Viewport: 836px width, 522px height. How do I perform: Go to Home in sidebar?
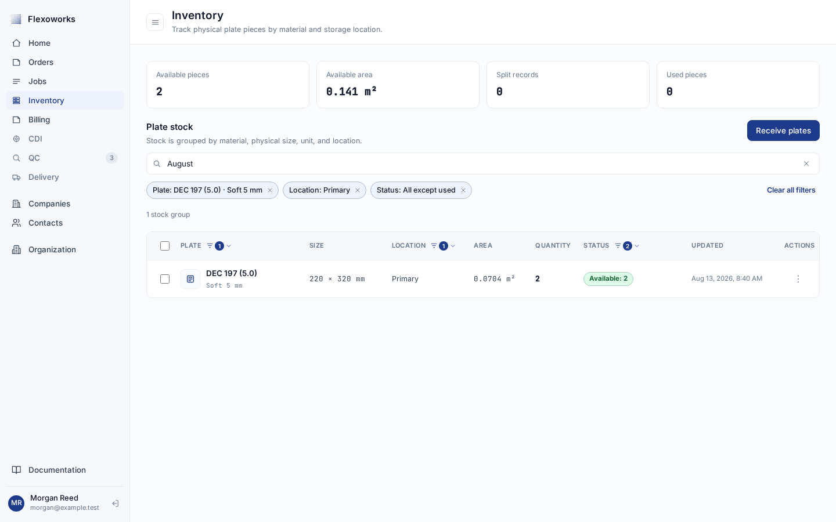tap(64, 43)
